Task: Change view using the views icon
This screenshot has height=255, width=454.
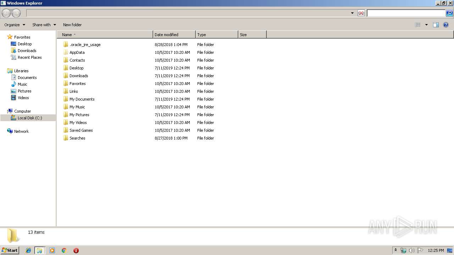Action: pos(418,25)
